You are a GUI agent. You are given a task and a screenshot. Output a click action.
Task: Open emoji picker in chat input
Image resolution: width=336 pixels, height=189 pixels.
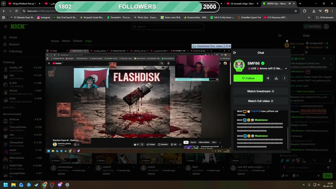coord(328,167)
